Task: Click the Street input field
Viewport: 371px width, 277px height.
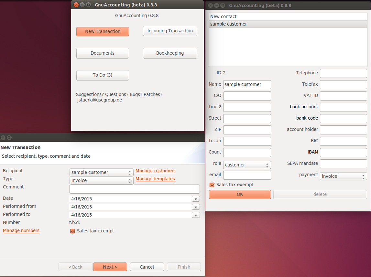Action: click(247, 119)
